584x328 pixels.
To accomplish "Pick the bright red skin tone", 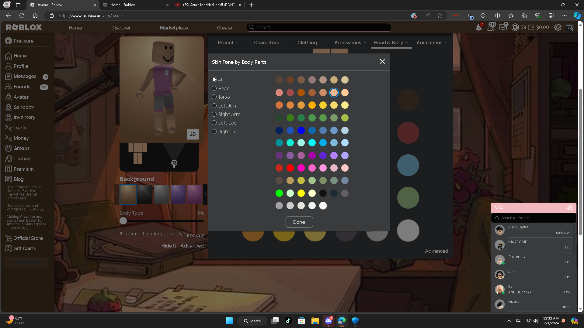I will click(x=290, y=168).
